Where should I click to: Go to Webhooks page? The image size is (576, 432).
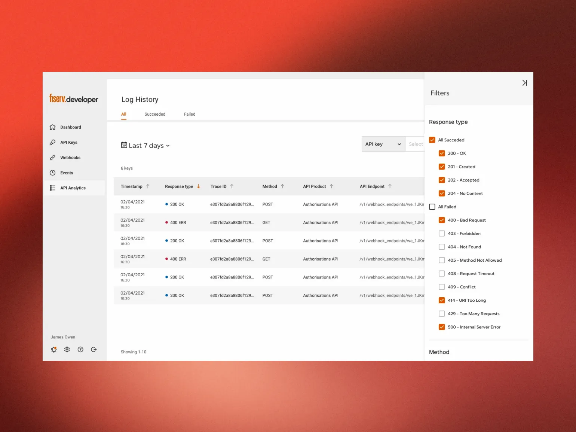[74, 158]
